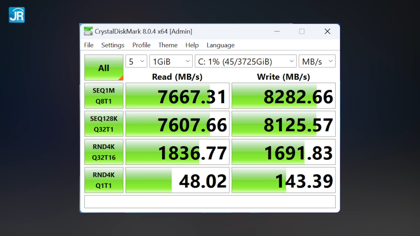Run the RND4K Q32T16 test
The height and width of the screenshot is (236, 420).
(x=104, y=152)
